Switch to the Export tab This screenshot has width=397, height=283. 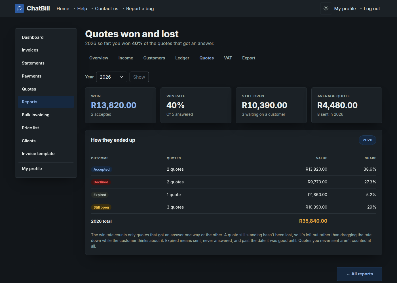point(249,58)
